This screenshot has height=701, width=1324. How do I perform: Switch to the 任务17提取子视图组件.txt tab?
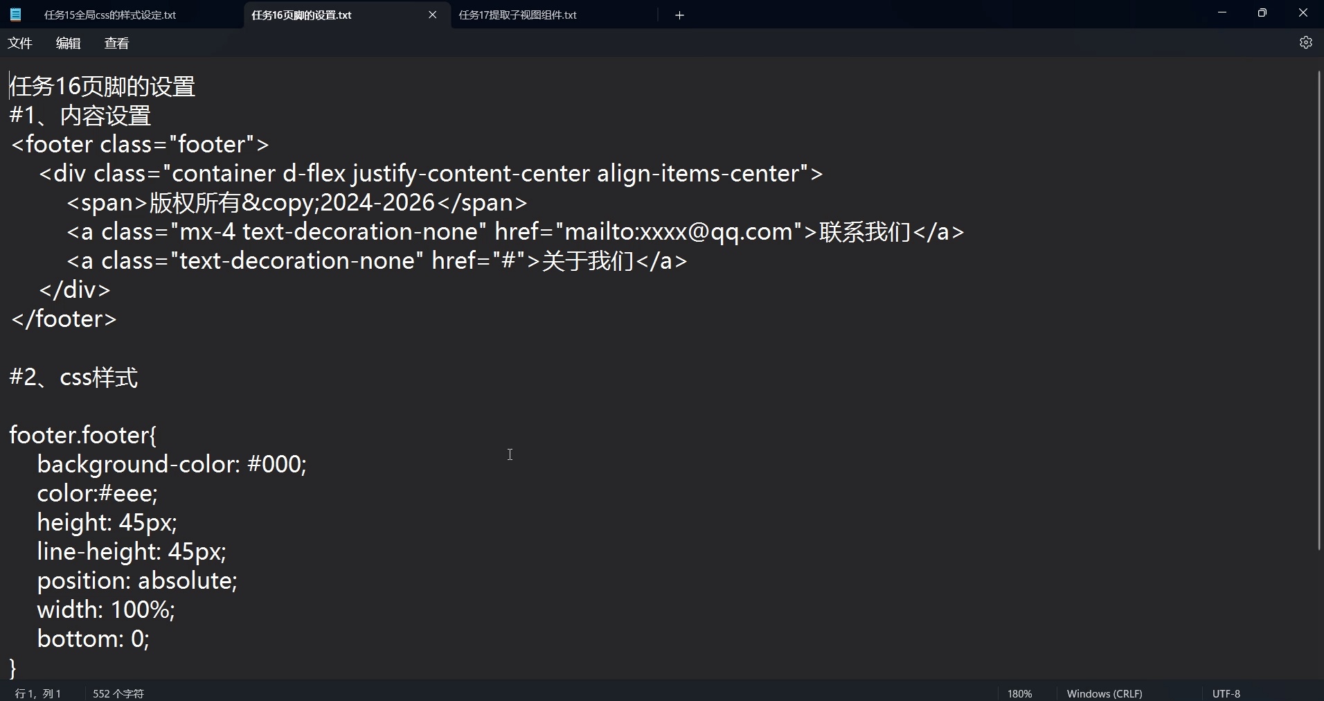pyautogui.click(x=517, y=15)
